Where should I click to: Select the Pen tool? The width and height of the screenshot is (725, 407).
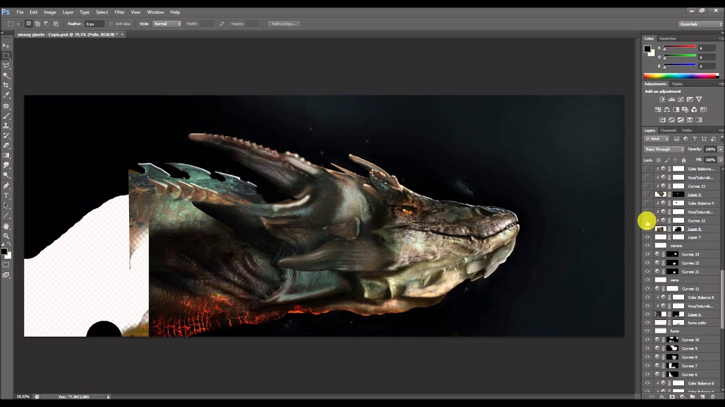click(6, 185)
